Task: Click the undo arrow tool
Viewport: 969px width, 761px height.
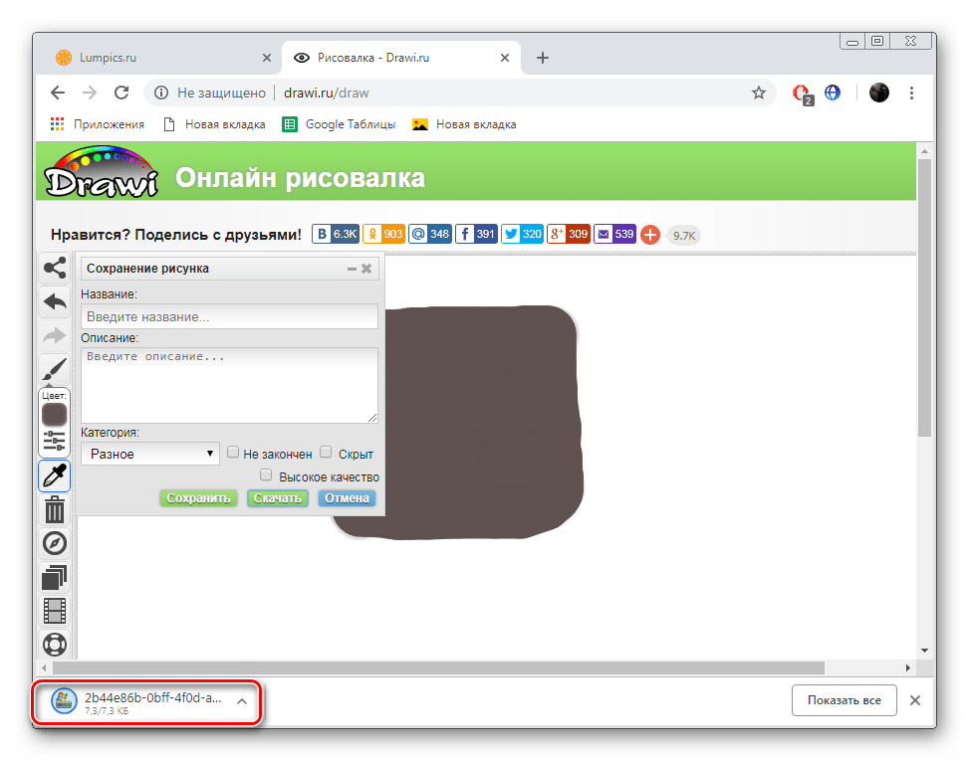Action: pos(55,301)
